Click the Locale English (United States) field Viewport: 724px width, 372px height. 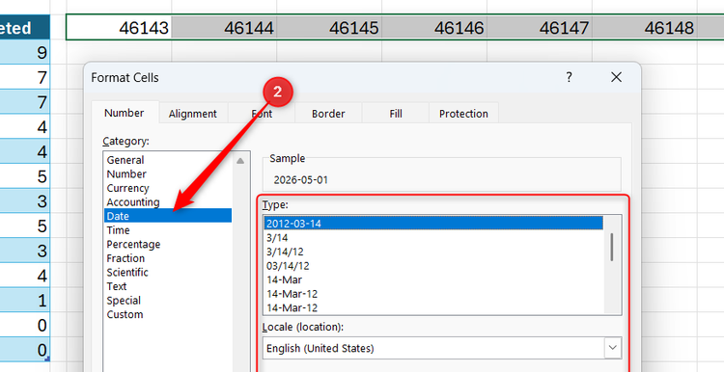tap(442, 348)
